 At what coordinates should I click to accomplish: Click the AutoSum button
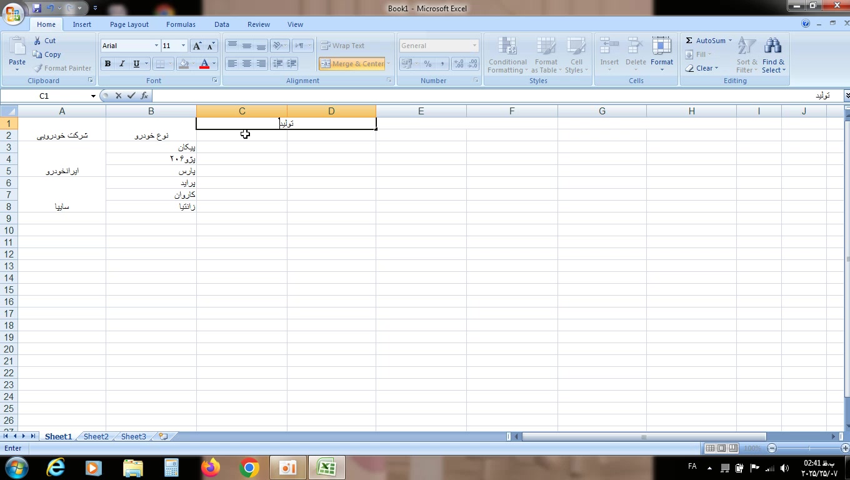[x=708, y=41]
